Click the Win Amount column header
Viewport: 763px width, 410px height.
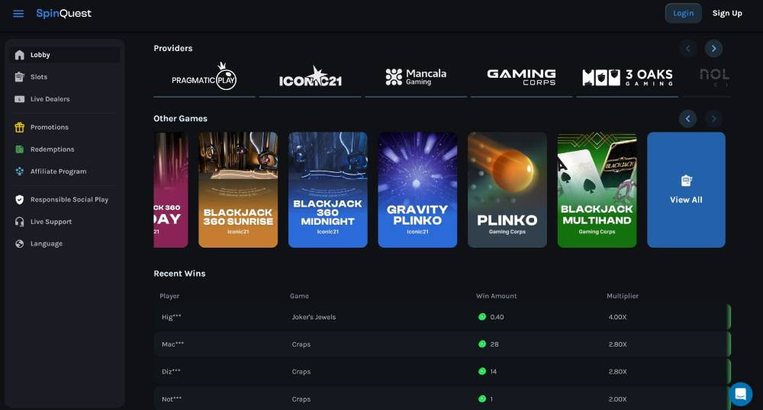[x=497, y=296]
